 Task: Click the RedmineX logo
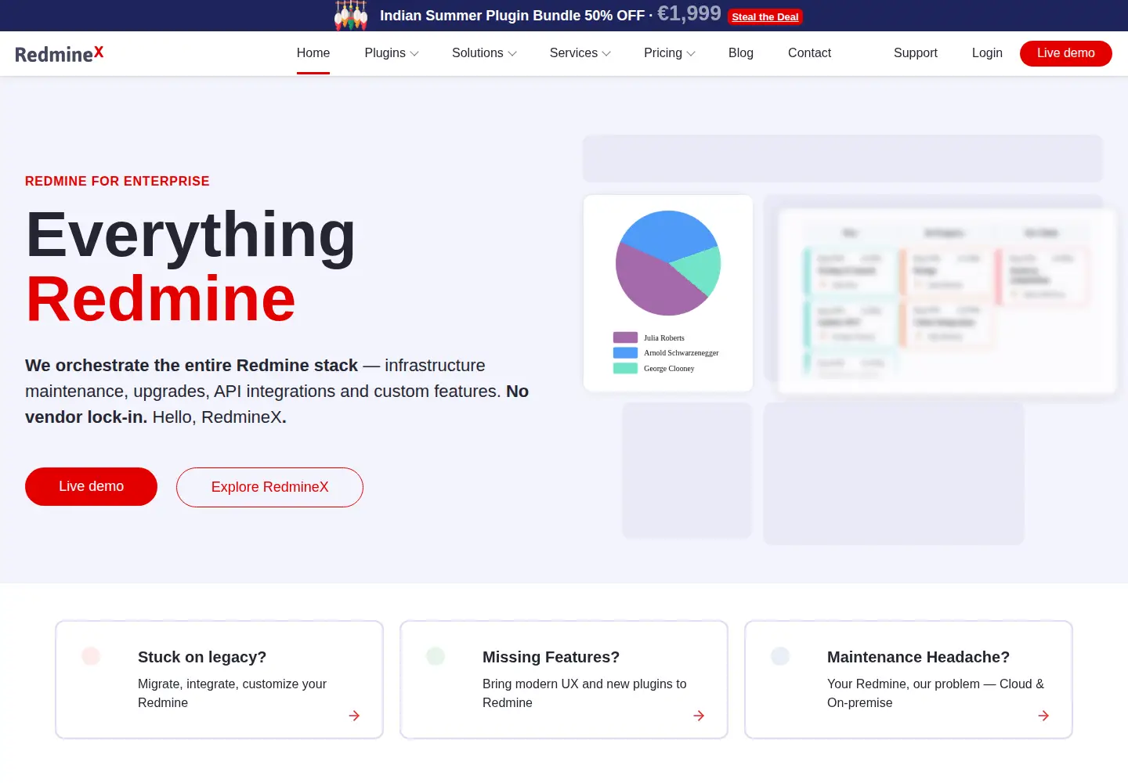coord(60,53)
